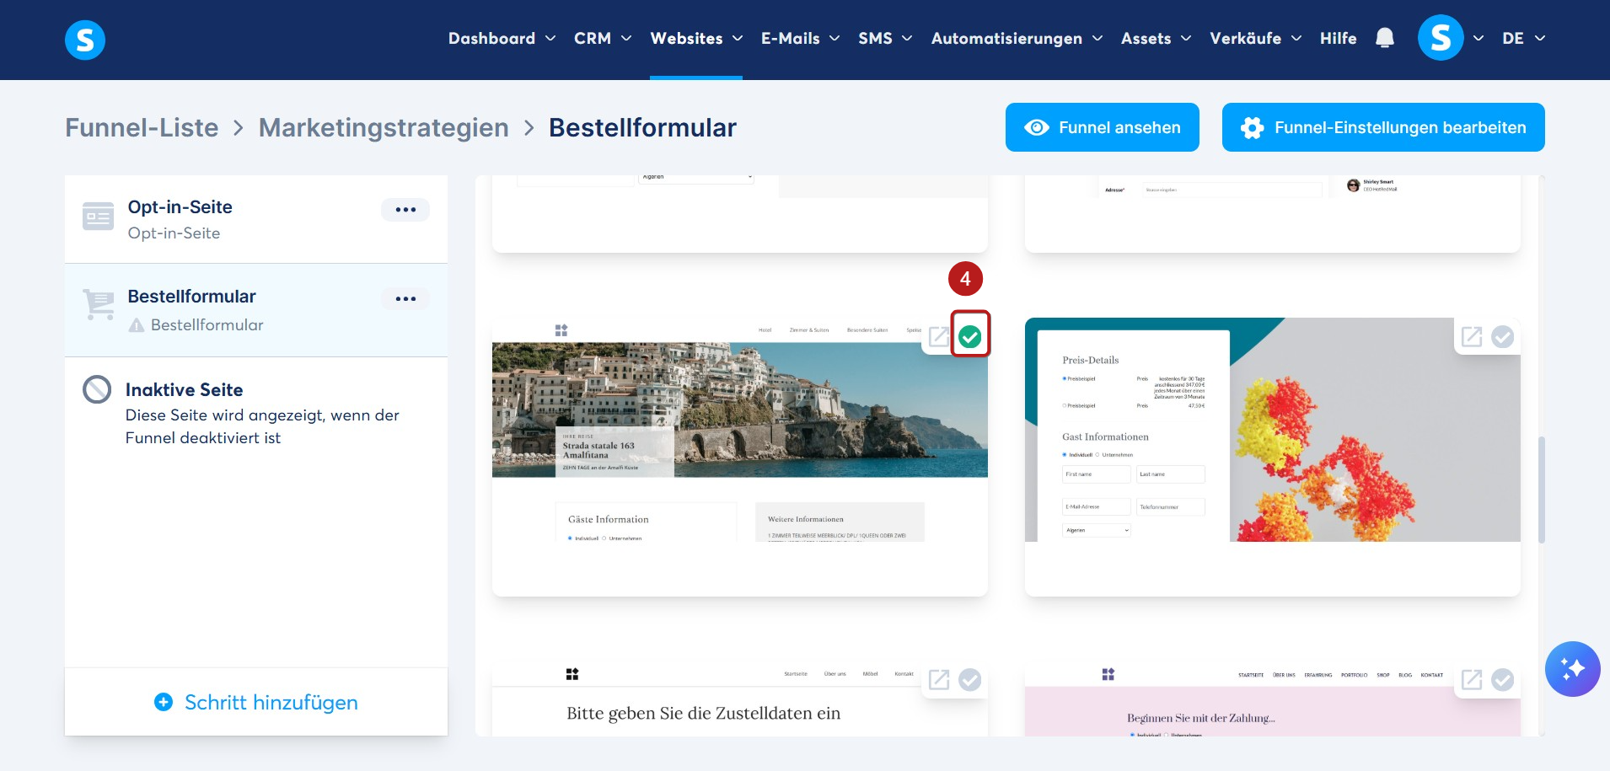Open Opt-in-Seite three-dot options menu
This screenshot has height=771, width=1610.
pos(405,210)
